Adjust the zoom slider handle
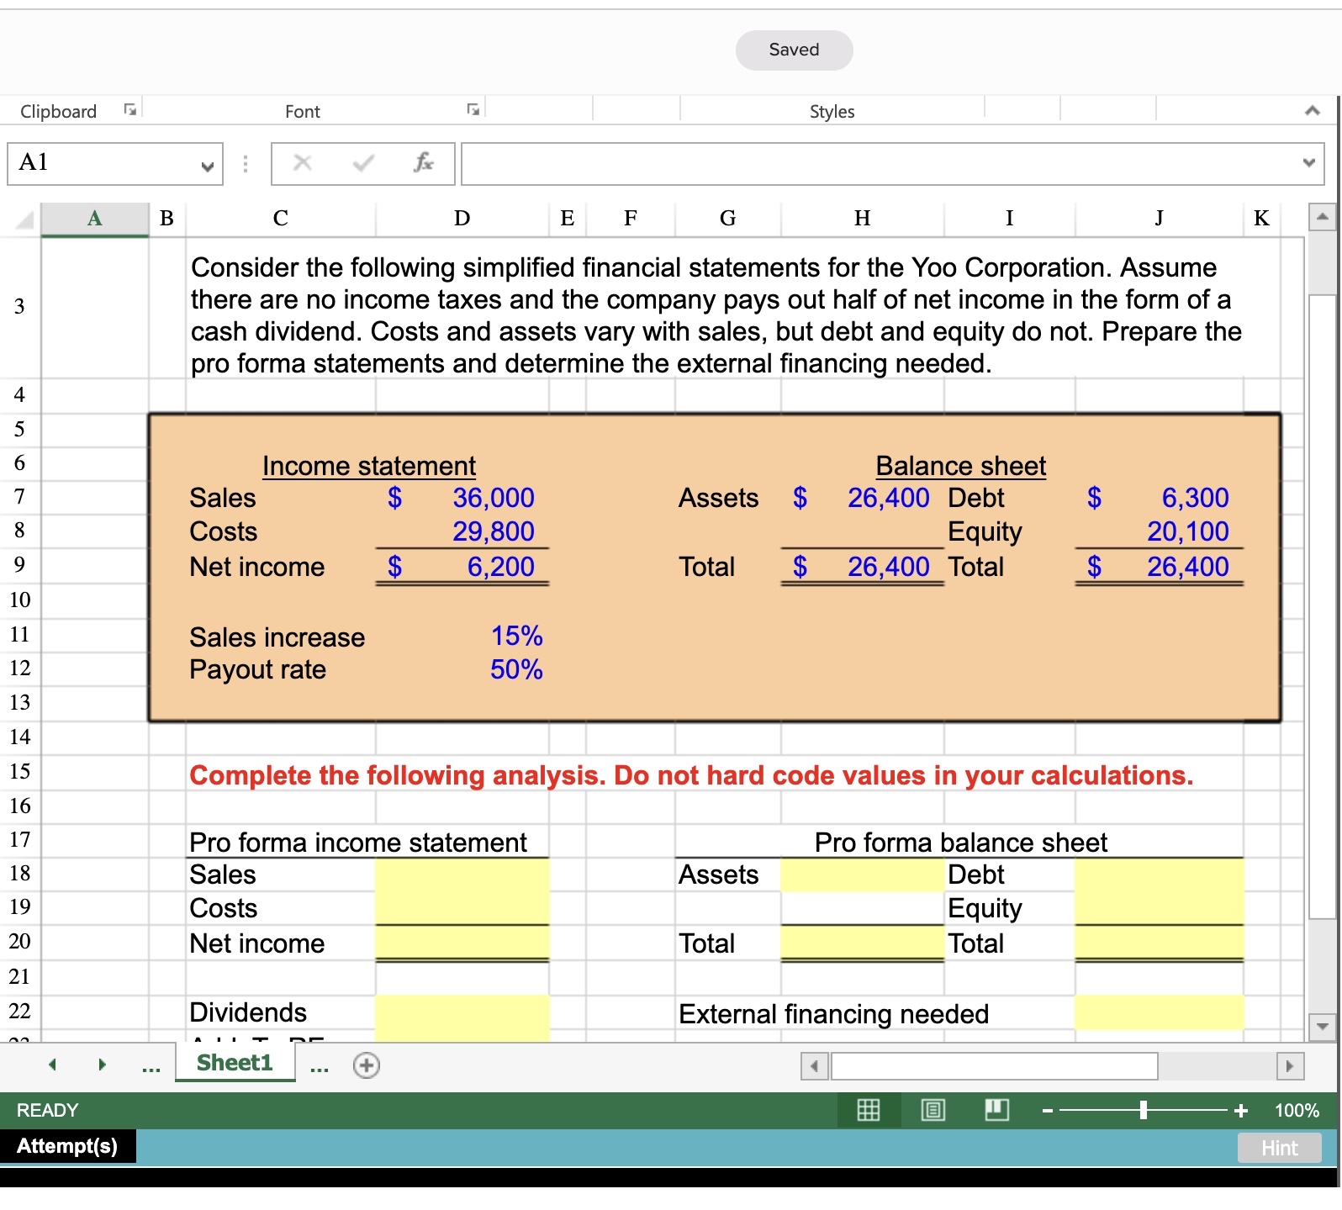The height and width of the screenshot is (1210, 1342). [x=1143, y=1111]
